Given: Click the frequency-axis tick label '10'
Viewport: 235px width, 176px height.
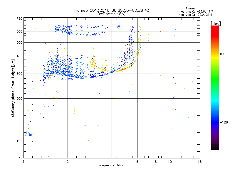Looking at the screenshot, I should (170, 162).
